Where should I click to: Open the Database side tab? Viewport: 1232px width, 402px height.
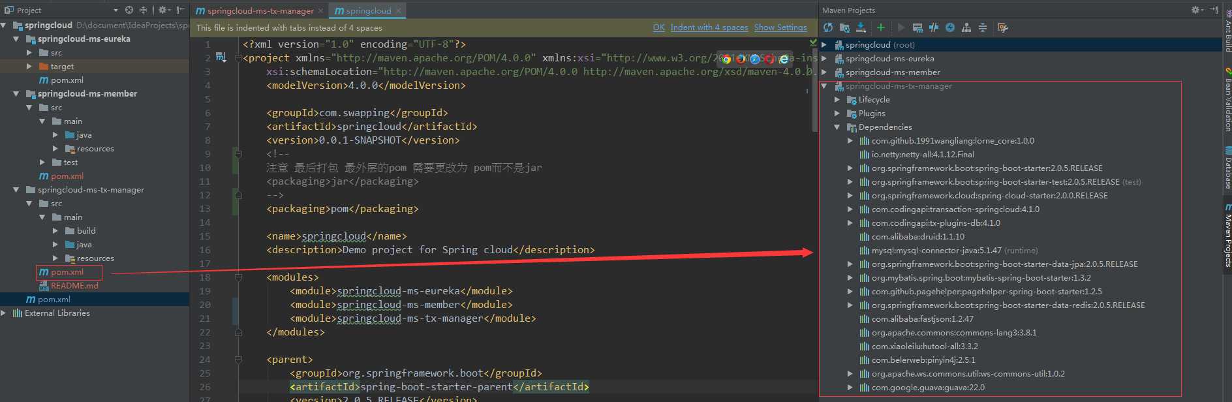[x=1227, y=167]
